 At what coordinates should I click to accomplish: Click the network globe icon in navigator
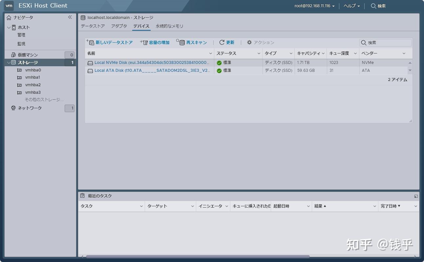(x=13, y=108)
